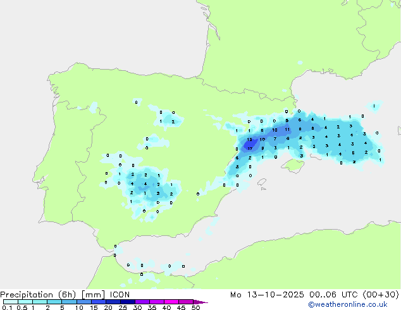
Task: Click the "17" precipitation value on the map
Action: [x=250, y=149]
